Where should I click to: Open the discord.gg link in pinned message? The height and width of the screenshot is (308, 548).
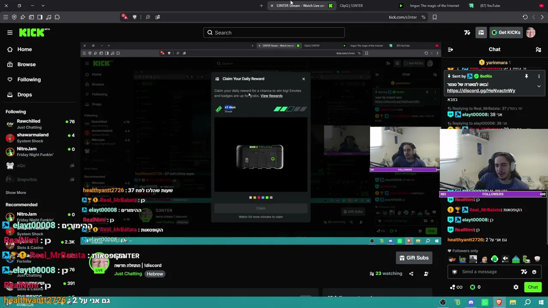(x=481, y=91)
